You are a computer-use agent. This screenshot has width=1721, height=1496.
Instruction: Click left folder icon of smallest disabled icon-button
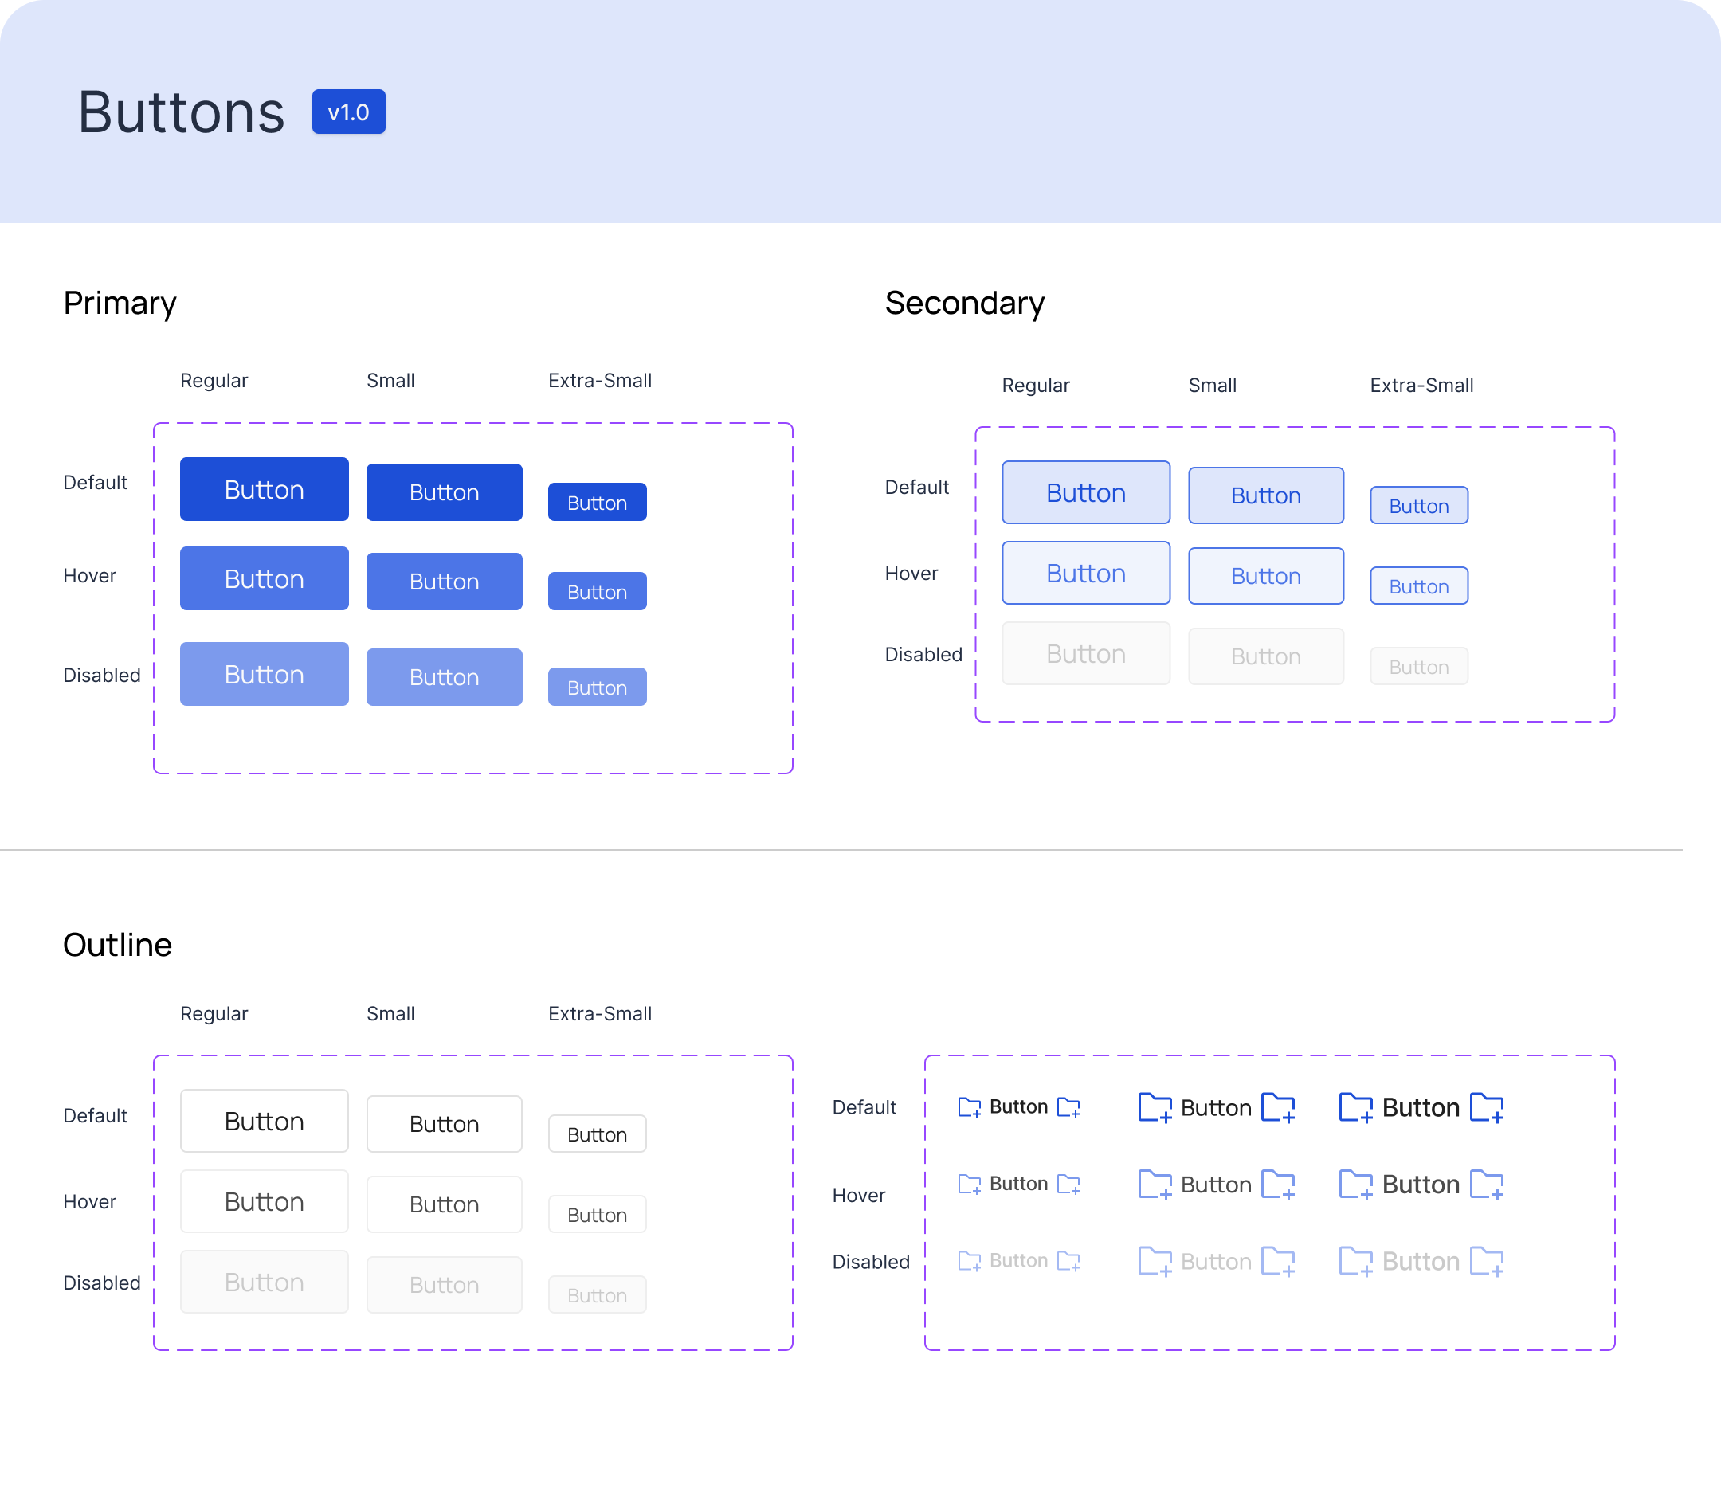[969, 1260]
